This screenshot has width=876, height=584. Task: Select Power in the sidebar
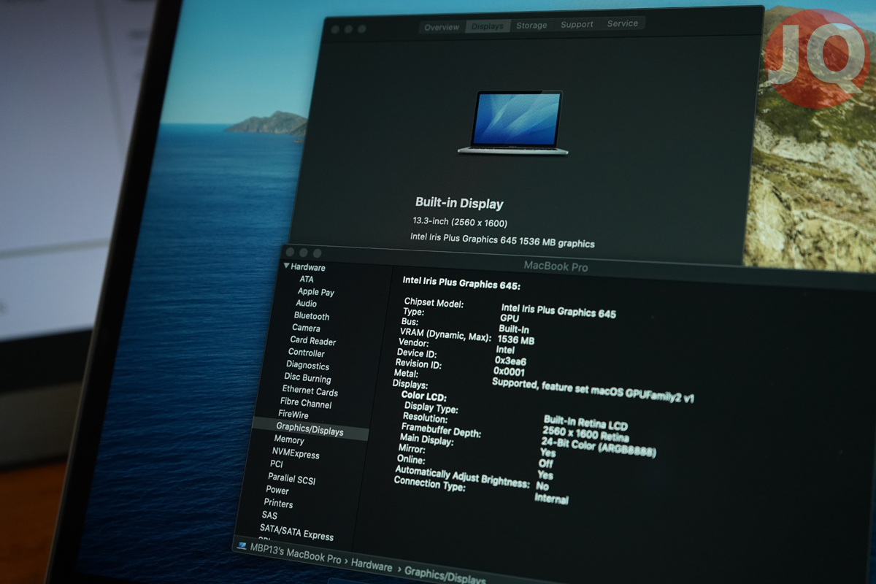point(277,490)
